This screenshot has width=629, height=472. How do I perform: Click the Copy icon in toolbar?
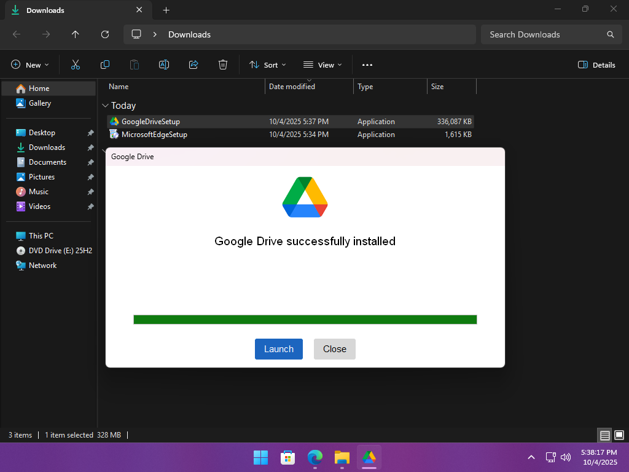click(x=104, y=65)
